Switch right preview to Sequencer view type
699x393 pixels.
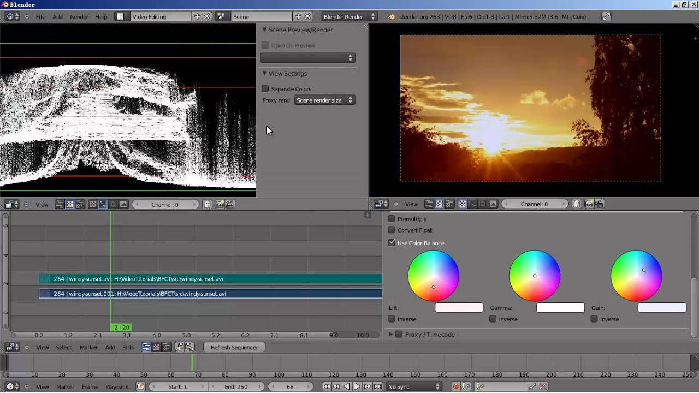pos(429,204)
